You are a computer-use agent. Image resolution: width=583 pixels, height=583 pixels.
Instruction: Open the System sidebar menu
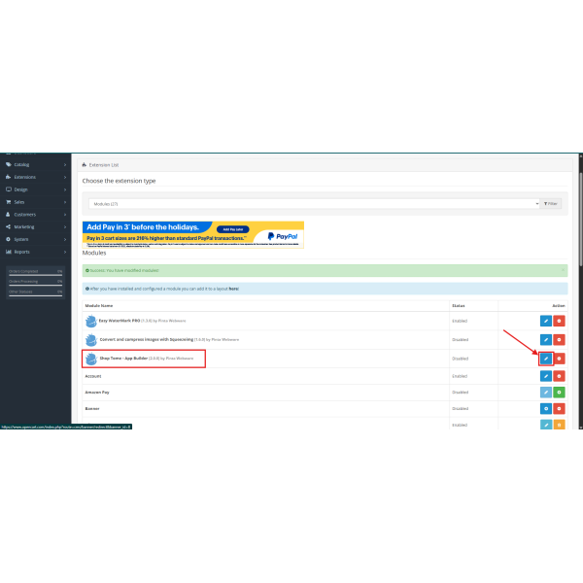point(35,239)
